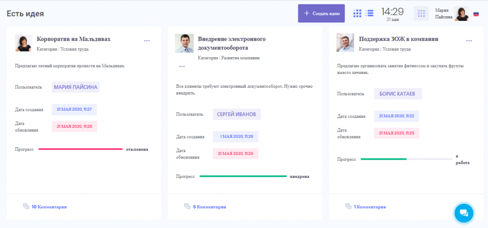Click the Russian flag language icon

pos(476,14)
